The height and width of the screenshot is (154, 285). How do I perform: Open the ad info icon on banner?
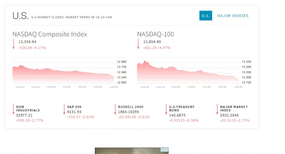[x=162, y=150]
